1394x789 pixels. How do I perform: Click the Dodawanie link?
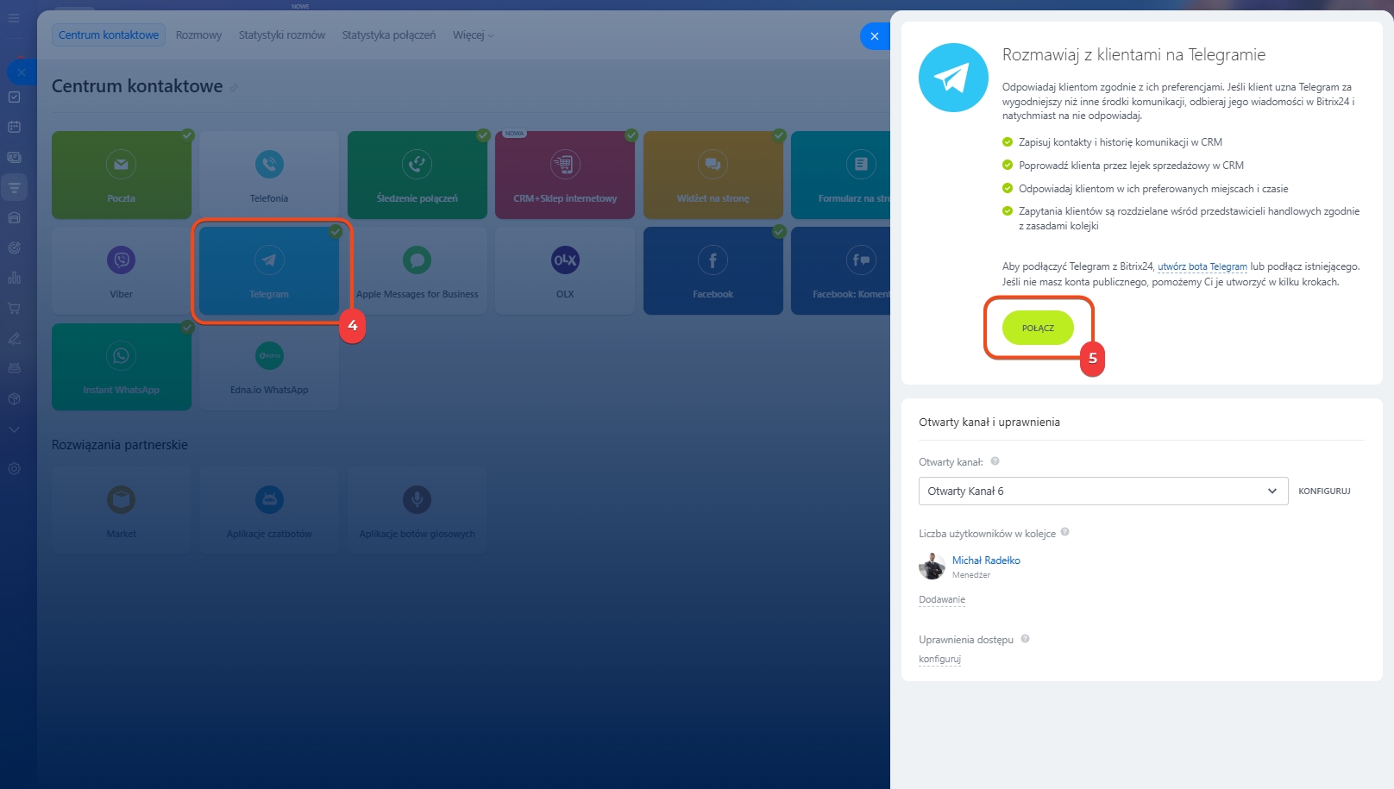click(x=942, y=600)
